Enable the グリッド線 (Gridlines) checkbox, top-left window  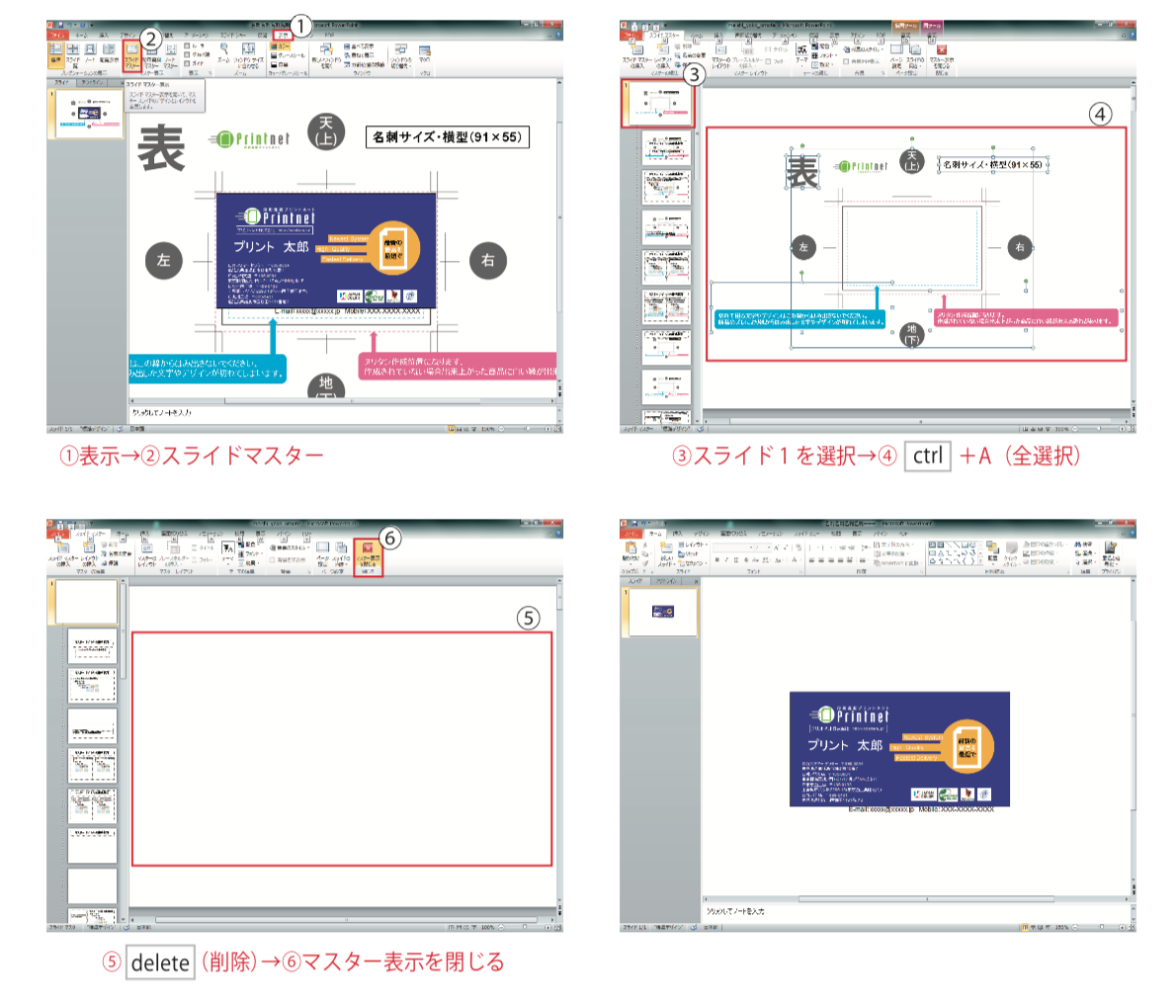click(x=187, y=54)
